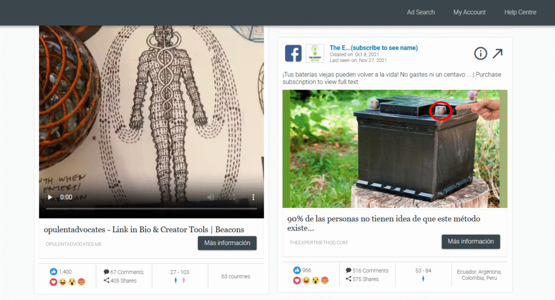Click the 67 Comments speech bubble icon

[x=106, y=272]
